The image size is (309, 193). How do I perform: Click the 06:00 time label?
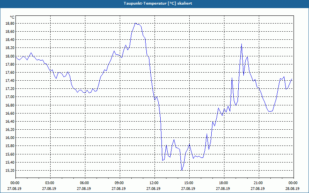(x=84, y=183)
